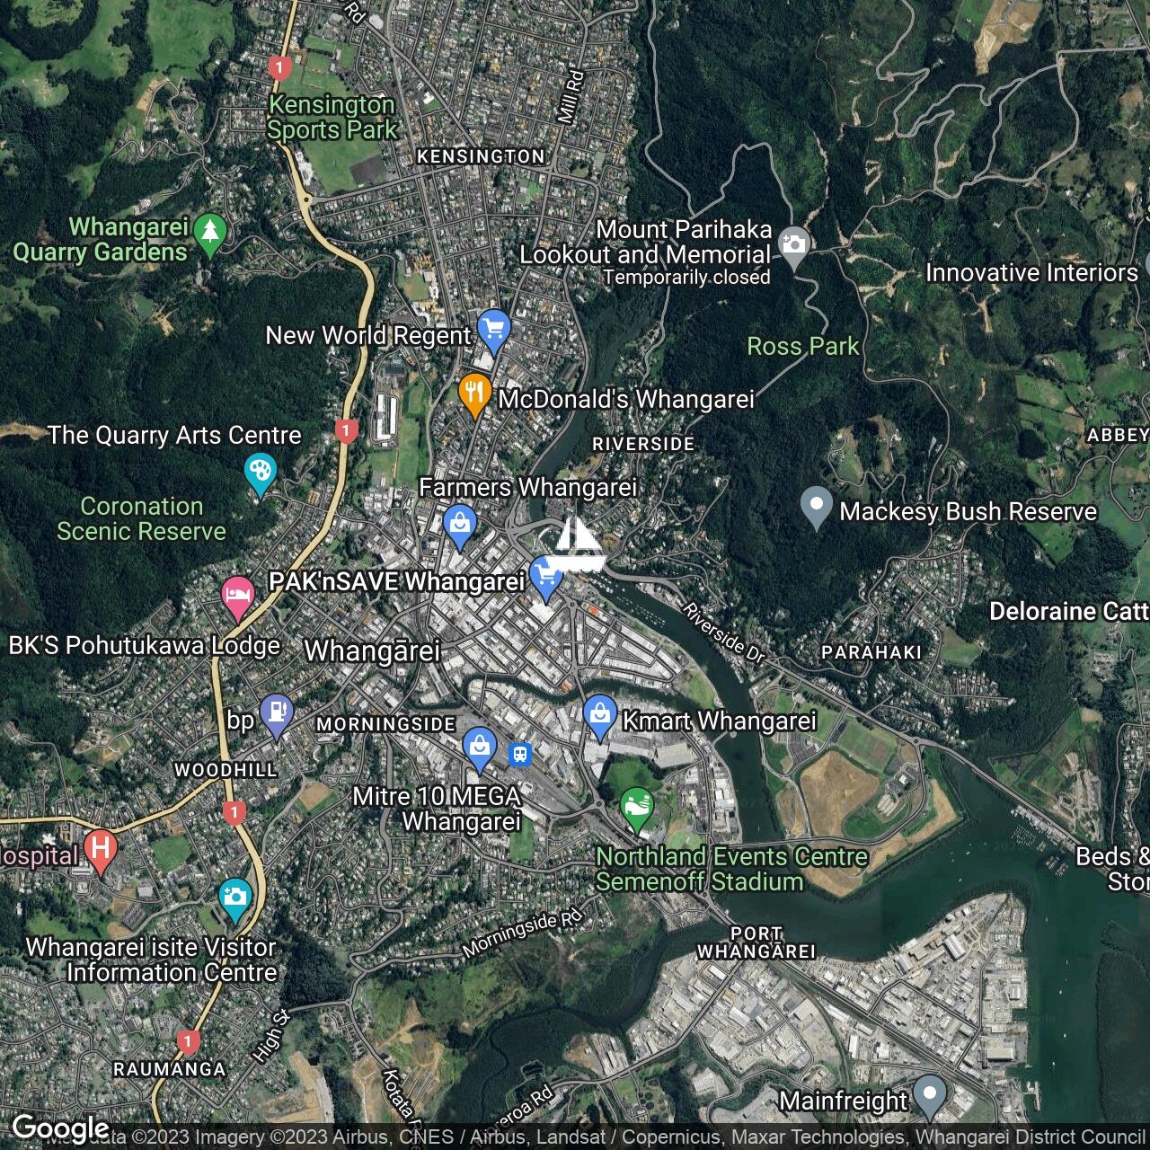Select the Mount Parihaka Lookout camera pin

pos(794,245)
